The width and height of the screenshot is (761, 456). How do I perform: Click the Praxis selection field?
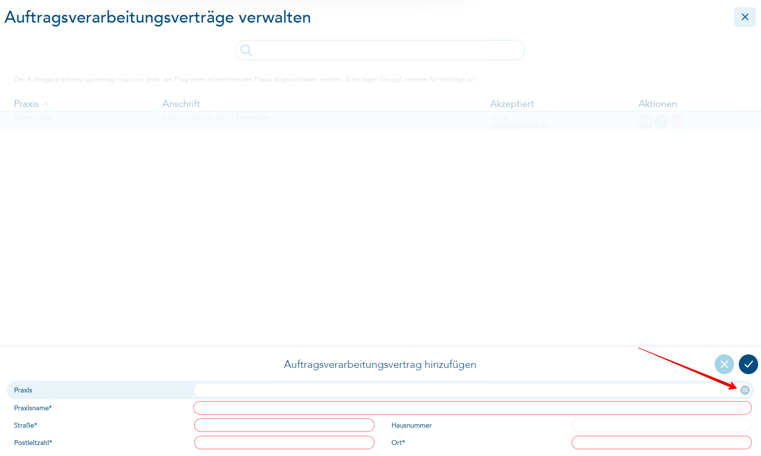click(472, 390)
